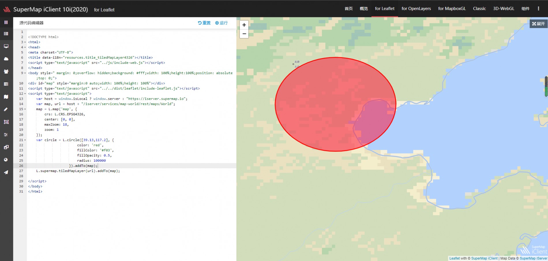Open the three-dot more options menu
This screenshot has width=548, height=261.
coord(538,9)
